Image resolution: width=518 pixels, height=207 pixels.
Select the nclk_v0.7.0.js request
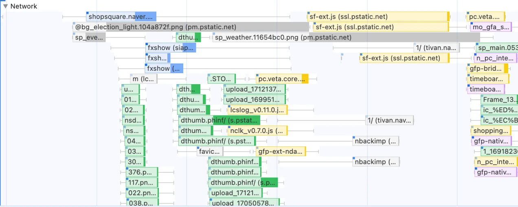[257, 131]
